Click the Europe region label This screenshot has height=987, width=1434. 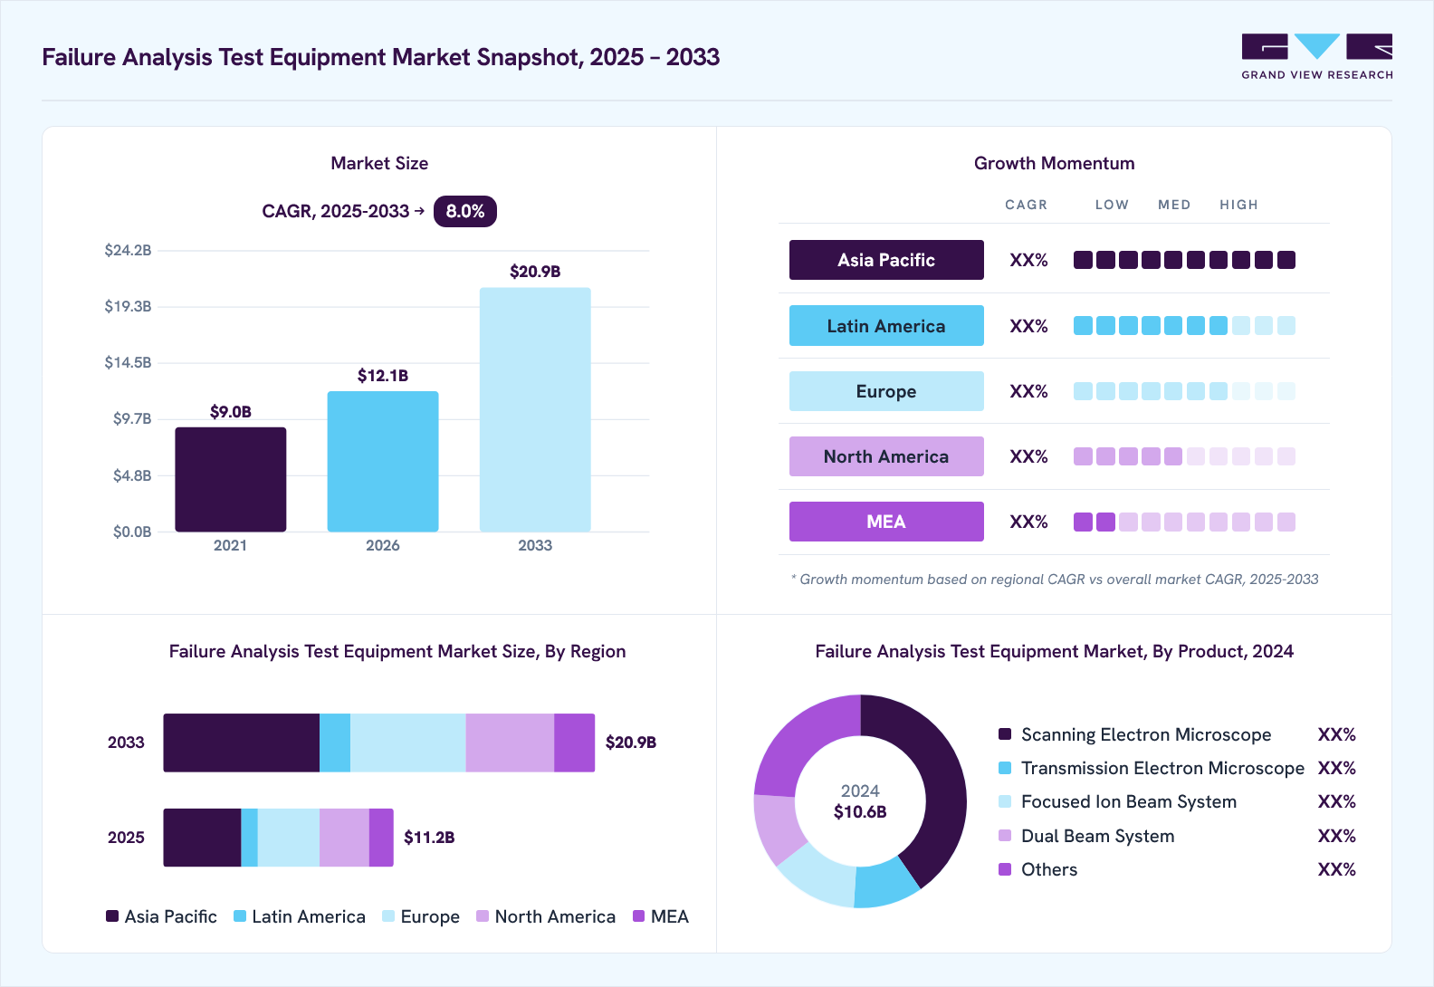click(x=886, y=391)
